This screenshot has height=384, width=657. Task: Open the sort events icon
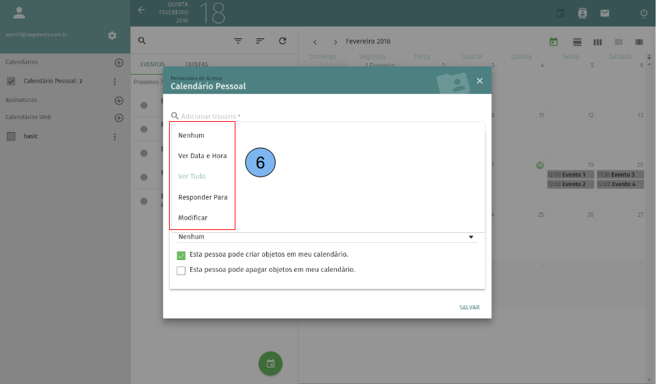[260, 41]
